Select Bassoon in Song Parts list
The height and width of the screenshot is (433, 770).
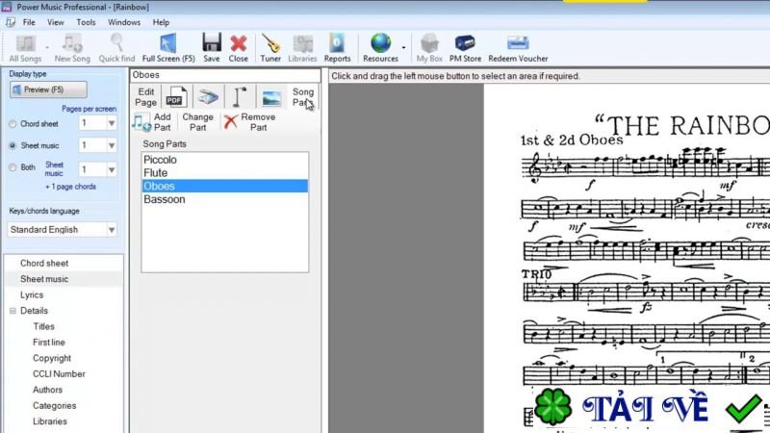(225, 199)
